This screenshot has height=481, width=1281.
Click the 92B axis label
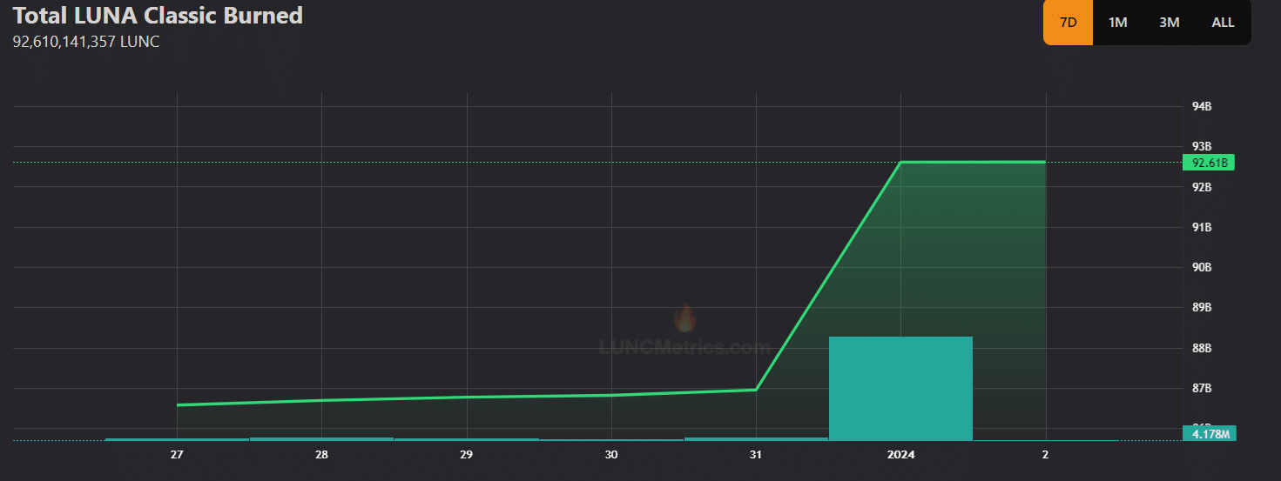1202,187
